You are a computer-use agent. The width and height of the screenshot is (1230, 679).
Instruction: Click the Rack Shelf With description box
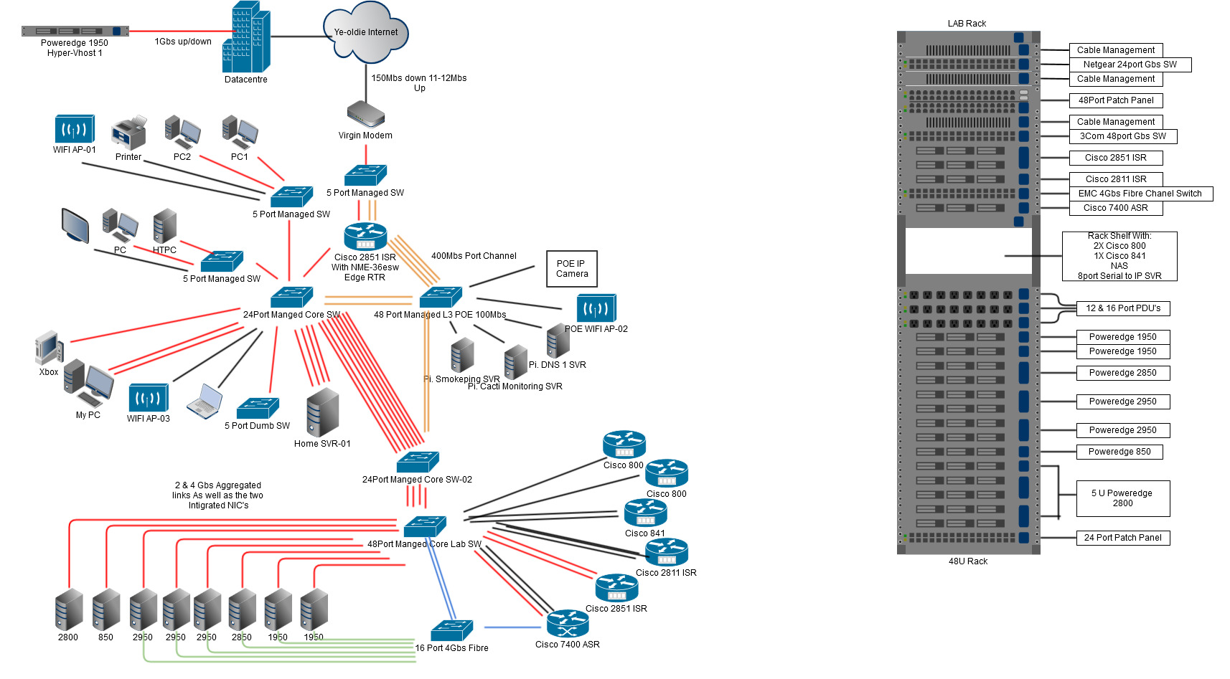(1119, 256)
